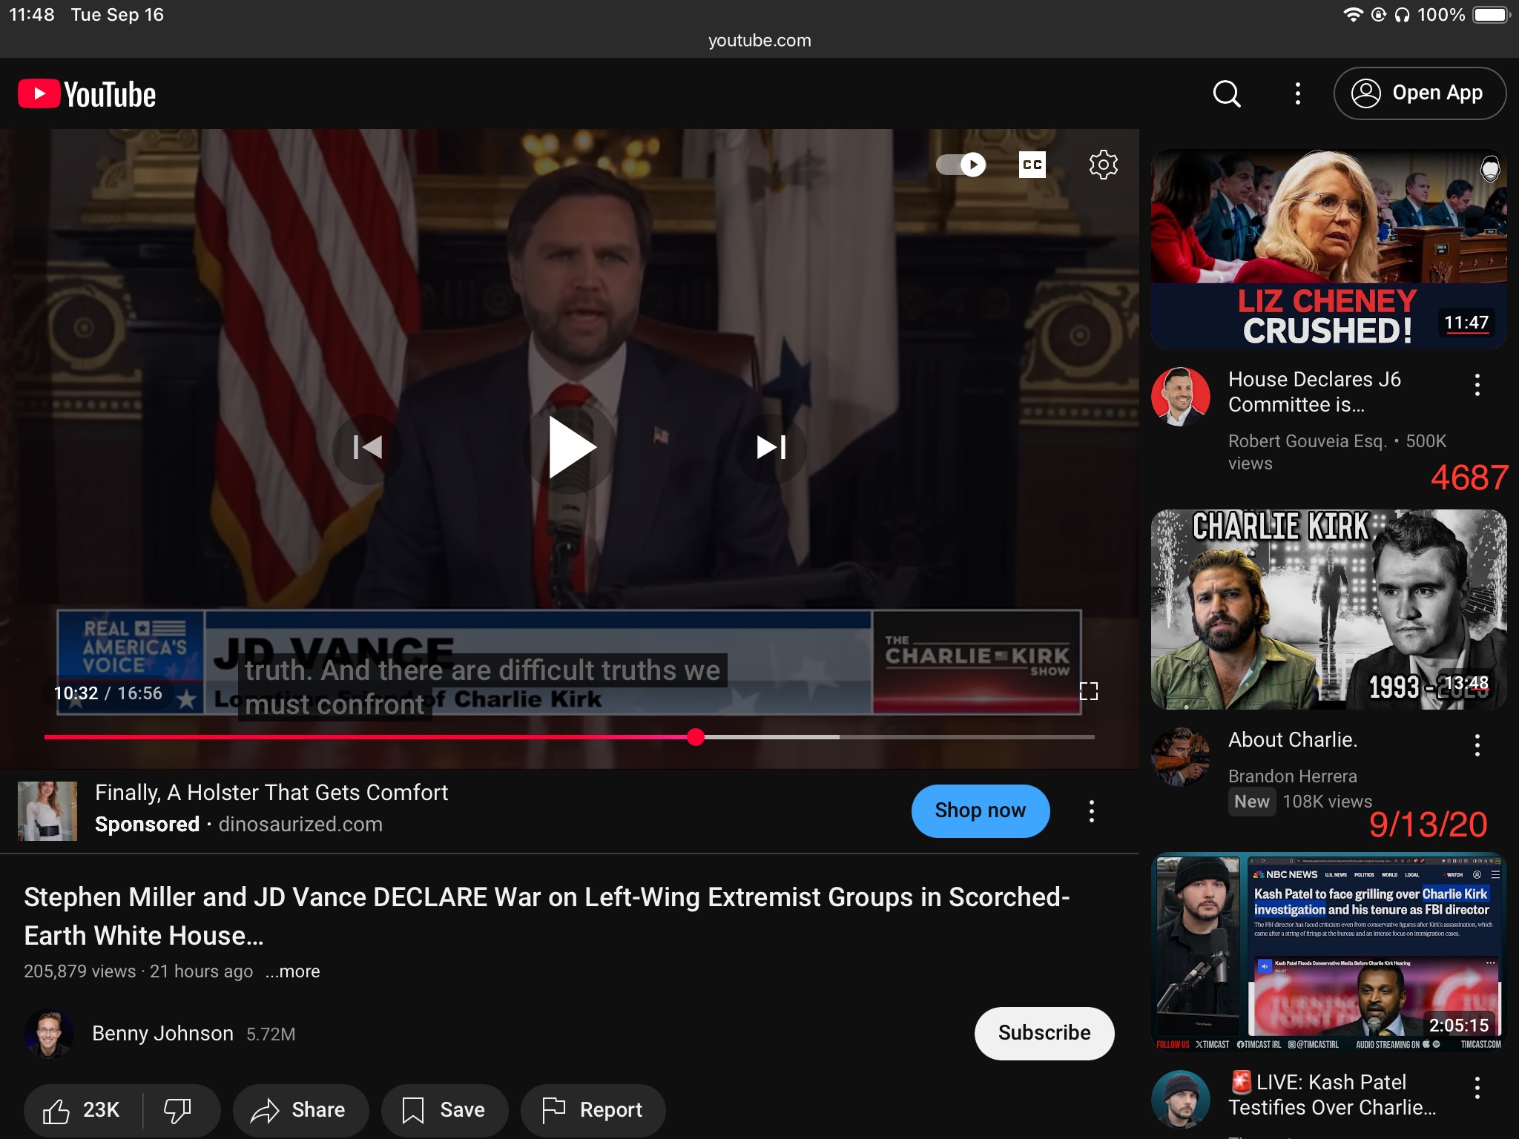The width and height of the screenshot is (1519, 1139).
Task: Subscribe to Benny Johnson
Action: [x=1044, y=1033]
